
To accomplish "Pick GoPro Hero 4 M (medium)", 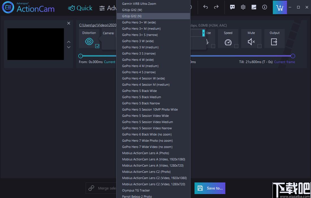I will coord(153,66).
